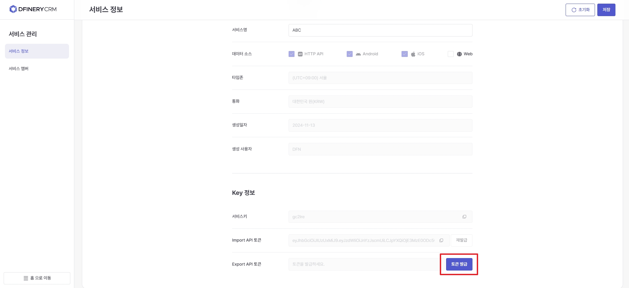Go to 서비스 멤버 menu item
This screenshot has height=288, width=629.
[19, 69]
